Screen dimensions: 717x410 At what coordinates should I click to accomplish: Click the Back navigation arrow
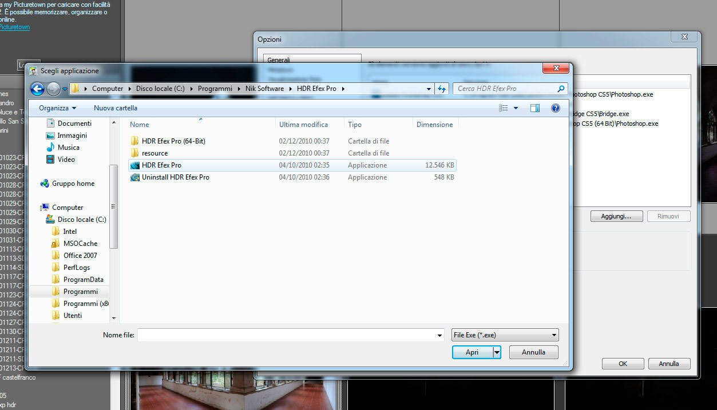[37, 89]
